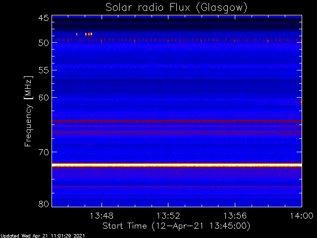Click the leftmost orange burst near 48.5 MHz

(77, 34)
